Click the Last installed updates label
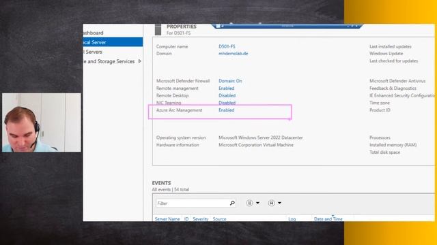 (x=391, y=46)
